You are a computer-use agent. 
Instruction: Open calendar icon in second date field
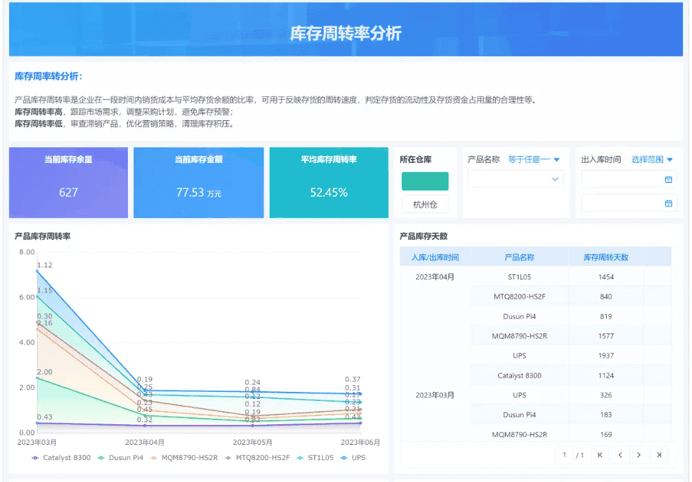[668, 204]
